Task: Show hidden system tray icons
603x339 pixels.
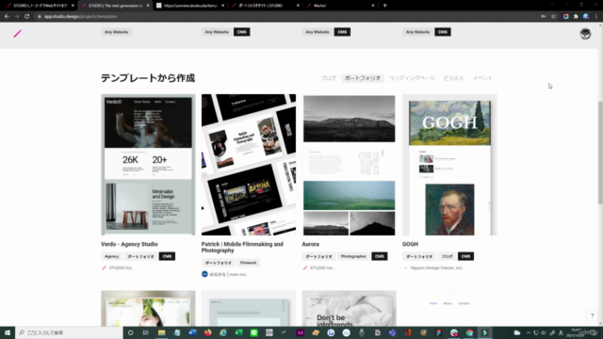Action: click(529, 332)
